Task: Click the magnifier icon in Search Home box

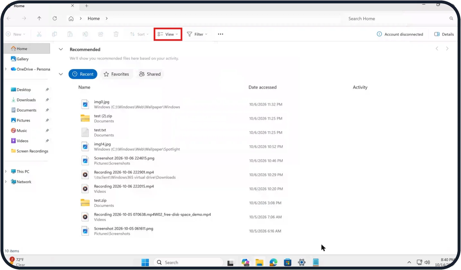Action: click(x=451, y=19)
